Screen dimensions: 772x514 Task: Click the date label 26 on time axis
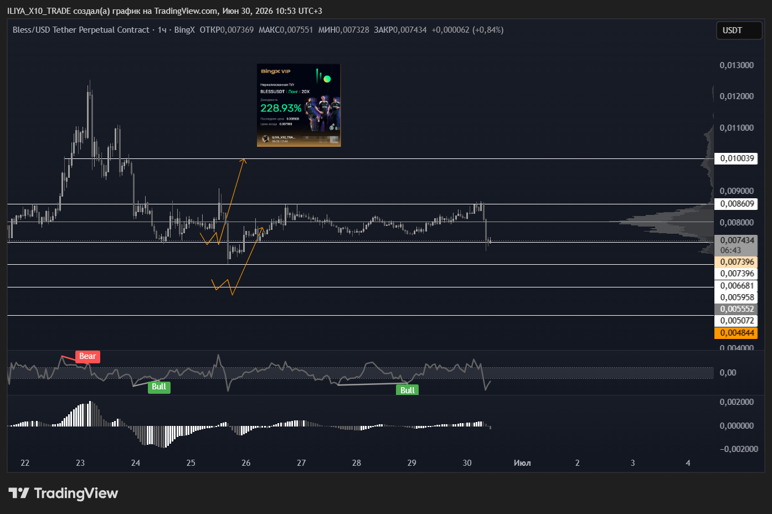point(246,463)
